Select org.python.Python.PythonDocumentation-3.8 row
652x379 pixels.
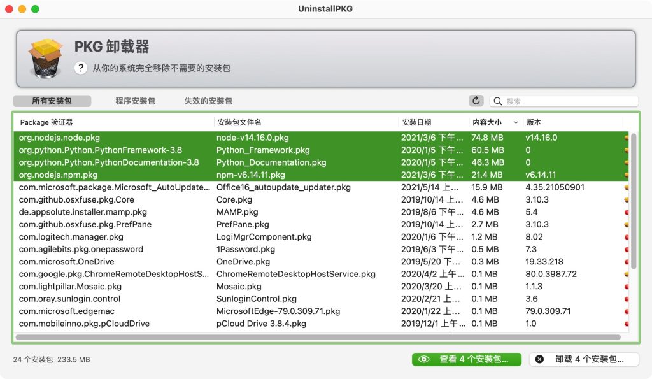(321, 162)
